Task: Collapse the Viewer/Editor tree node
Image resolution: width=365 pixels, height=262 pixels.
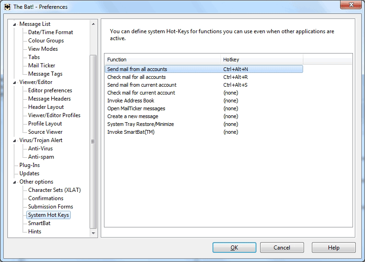Action: click(x=14, y=83)
